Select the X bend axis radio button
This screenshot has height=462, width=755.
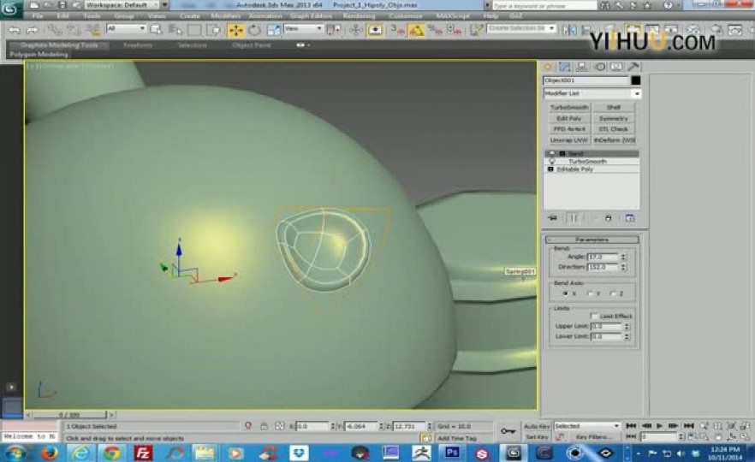tap(566, 293)
